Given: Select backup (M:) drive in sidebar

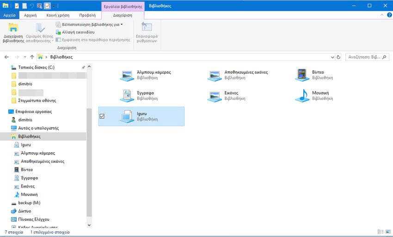Looking at the screenshot, I should [25, 203].
